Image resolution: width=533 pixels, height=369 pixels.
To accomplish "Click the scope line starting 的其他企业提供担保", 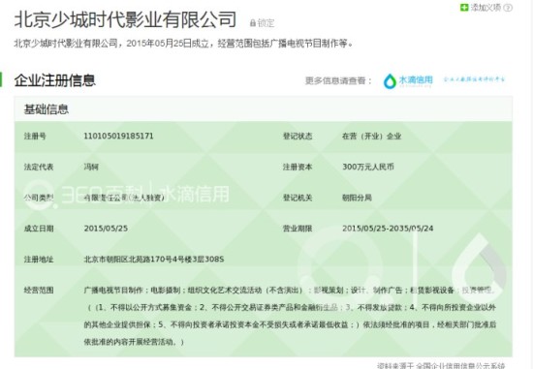I will 290,324.
